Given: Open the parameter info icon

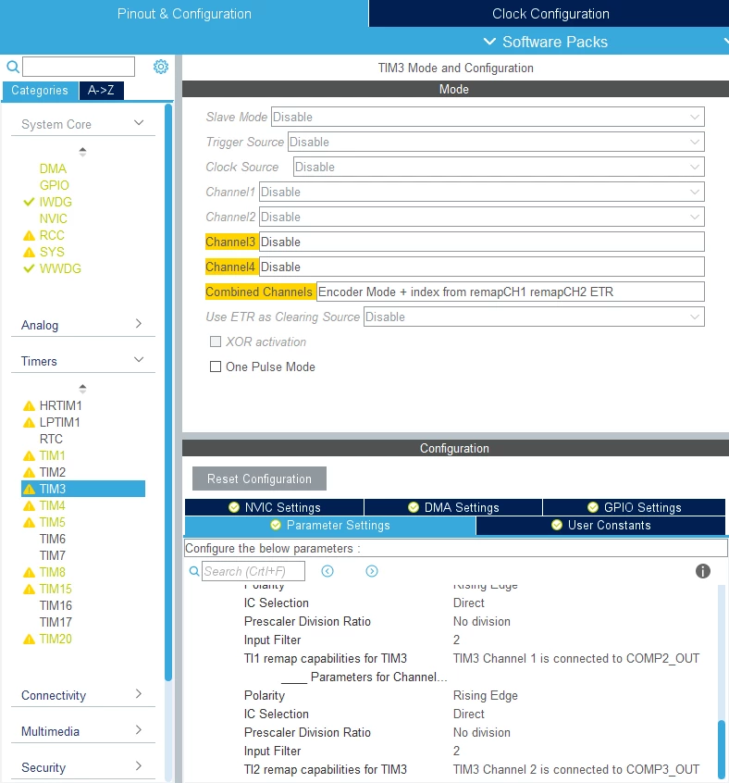Looking at the screenshot, I should [x=702, y=571].
